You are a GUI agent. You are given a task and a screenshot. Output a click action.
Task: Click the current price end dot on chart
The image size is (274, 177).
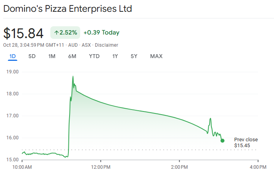point(223,141)
